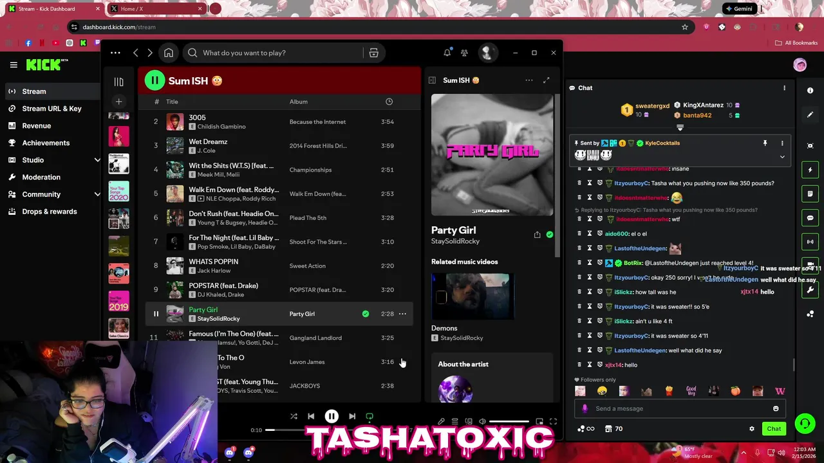Open Spotify miniplayer icon

[539, 421]
